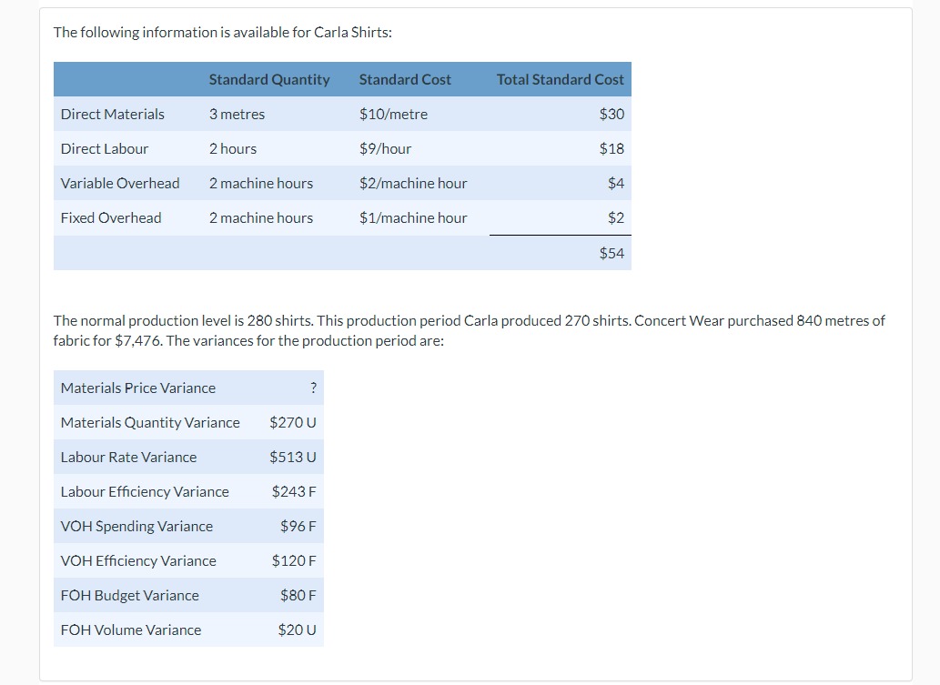
Task: Select the VOH Efficiency Variance $120 F value
Action: (x=292, y=560)
